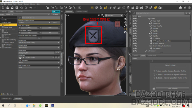Select ATLAS-P Beret node in scene tree
Screen dimensions: 192x108
point(158,43)
